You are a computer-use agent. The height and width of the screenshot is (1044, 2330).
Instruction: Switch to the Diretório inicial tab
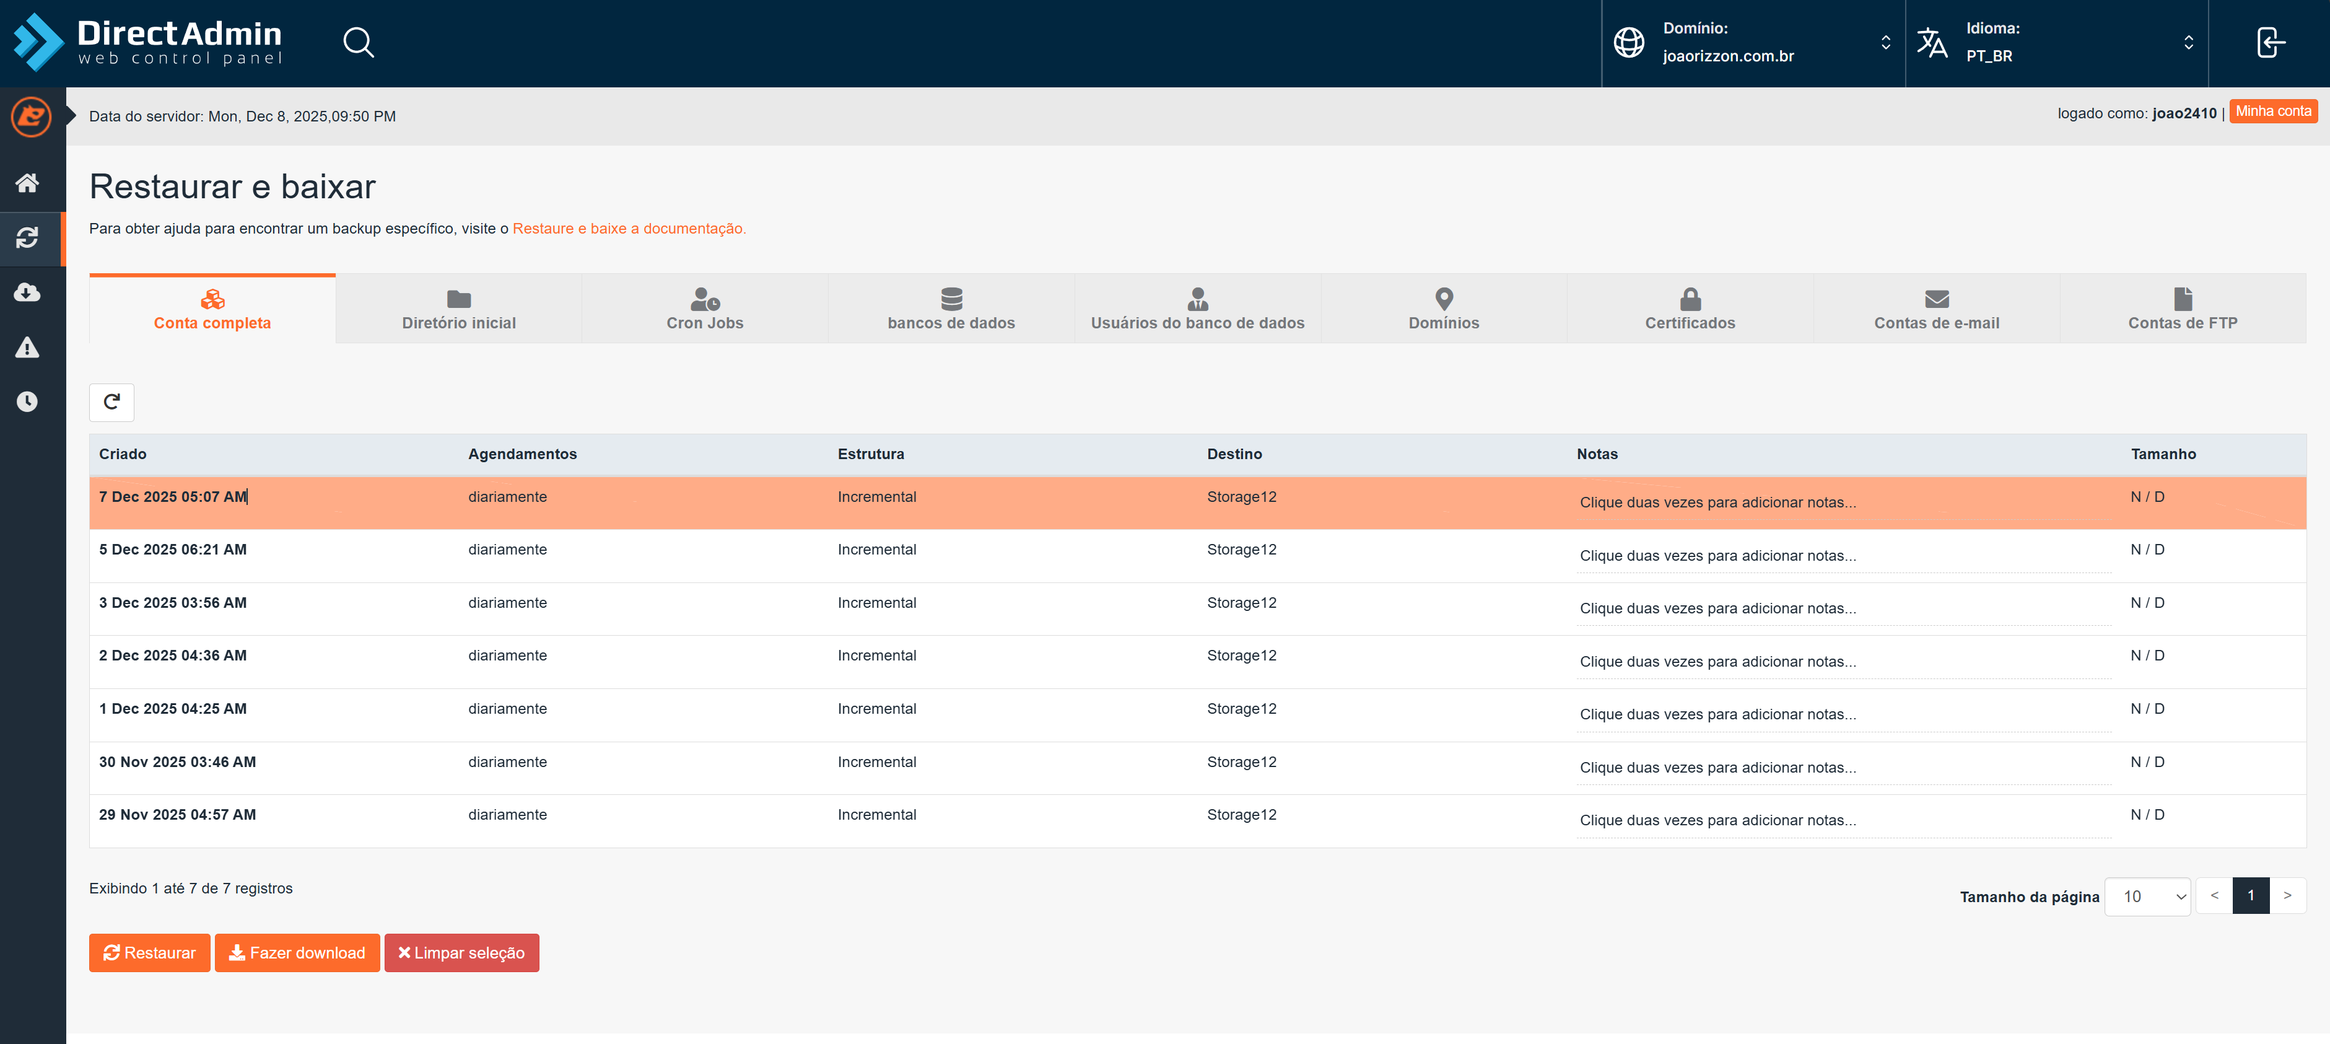(458, 309)
